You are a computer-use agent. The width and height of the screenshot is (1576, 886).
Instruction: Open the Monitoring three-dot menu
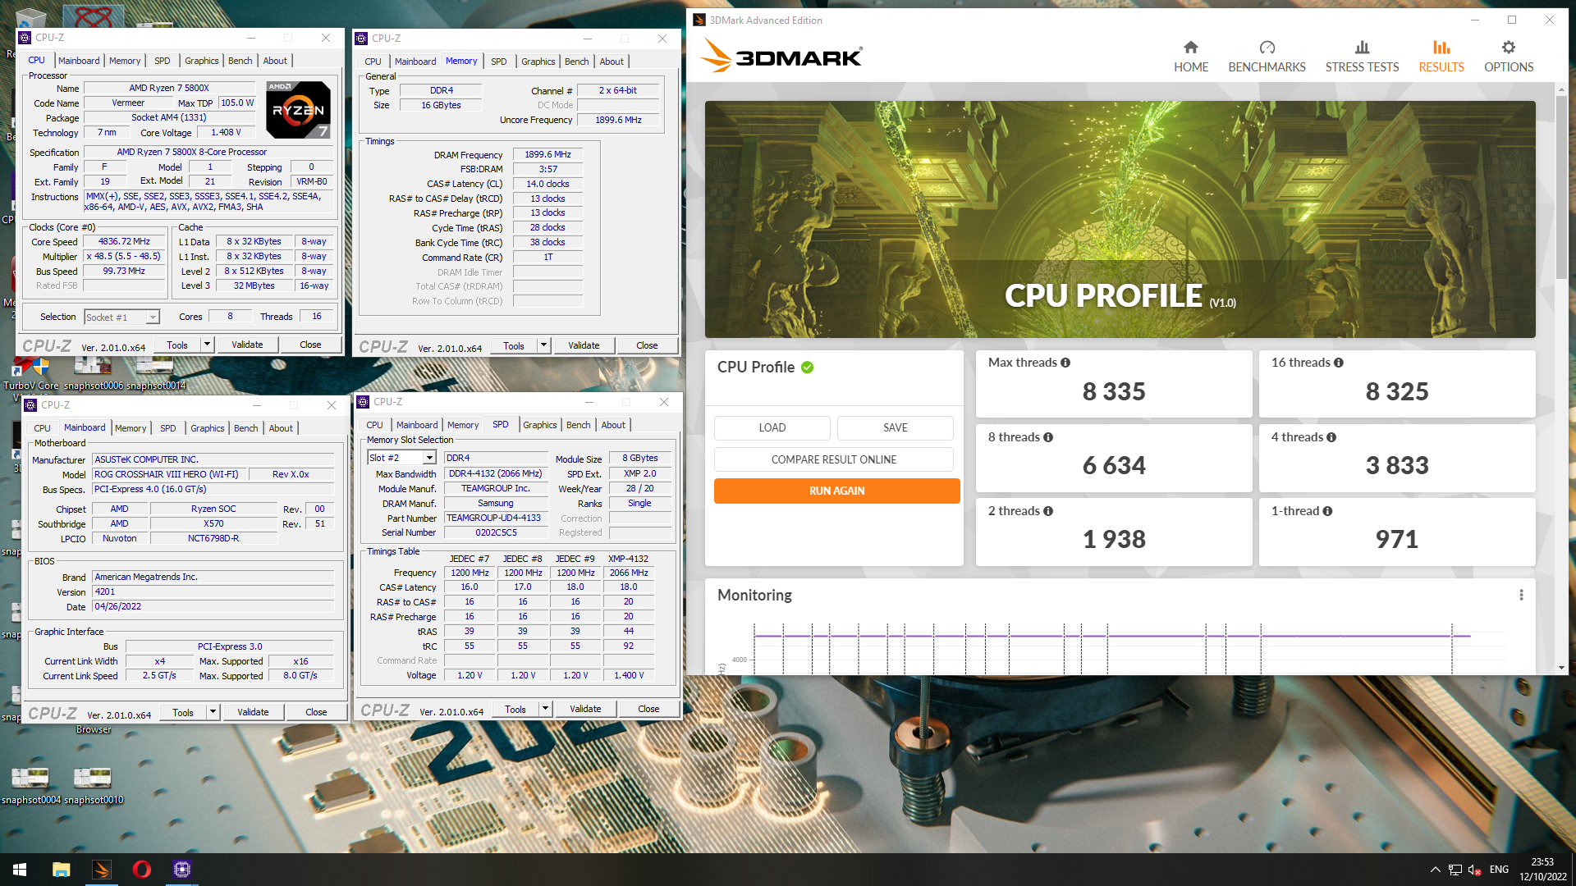tap(1521, 595)
